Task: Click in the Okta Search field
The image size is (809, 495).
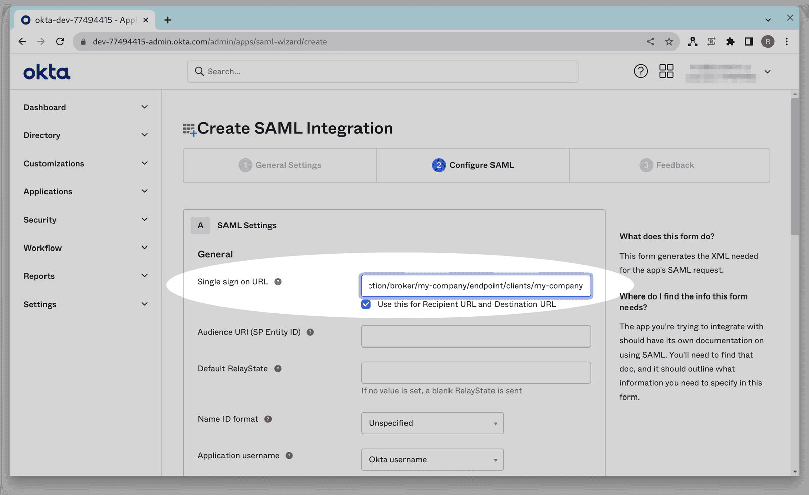Action: [x=383, y=72]
